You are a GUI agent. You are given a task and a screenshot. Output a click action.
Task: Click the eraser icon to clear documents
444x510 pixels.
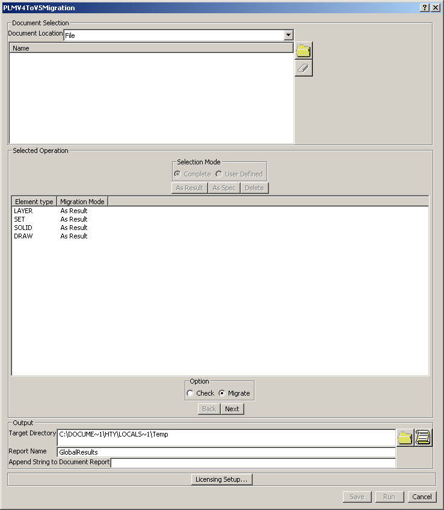point(303,69)
